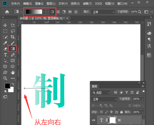Open the History panel icon
154x125 pixels.
click(149, 24)
